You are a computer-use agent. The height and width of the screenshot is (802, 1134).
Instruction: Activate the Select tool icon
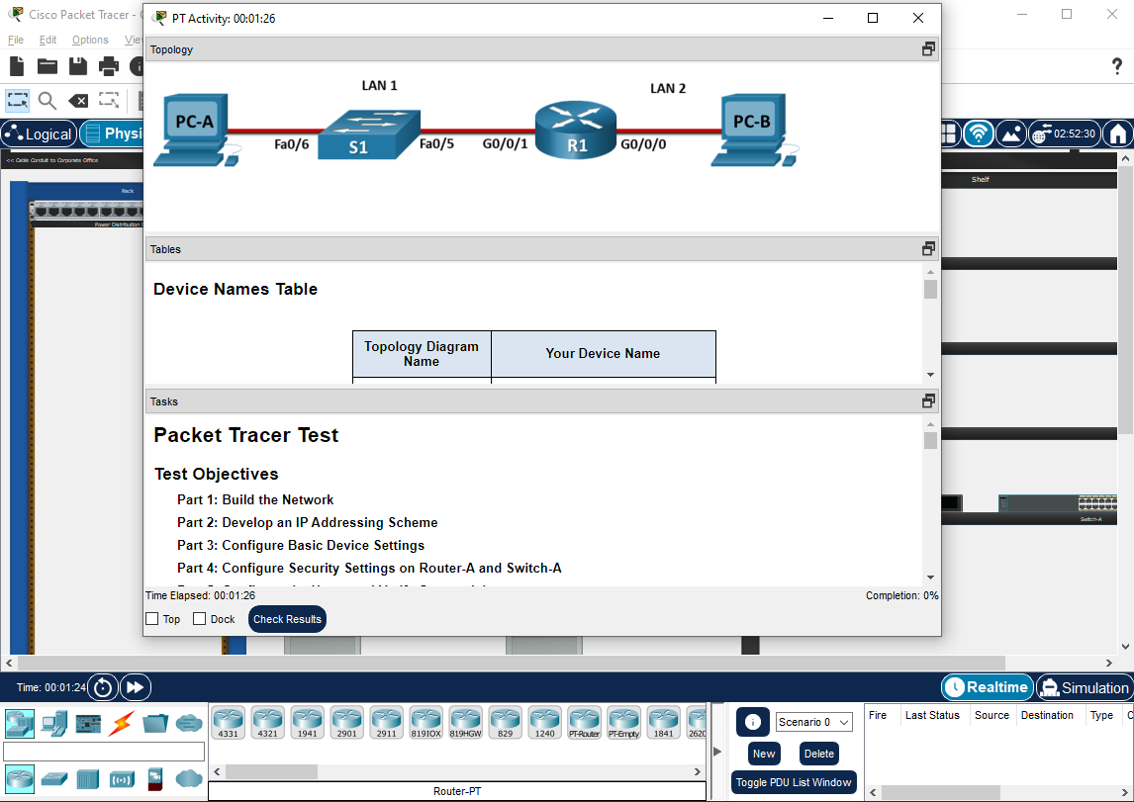pyautogui.click(x=18, y=100)
